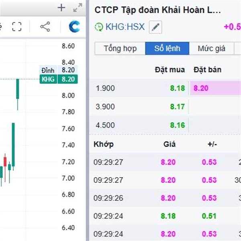Click the pencil edit icon beside KHG:HSX
The height and width of the screenshot is (241, 241).
155,27
